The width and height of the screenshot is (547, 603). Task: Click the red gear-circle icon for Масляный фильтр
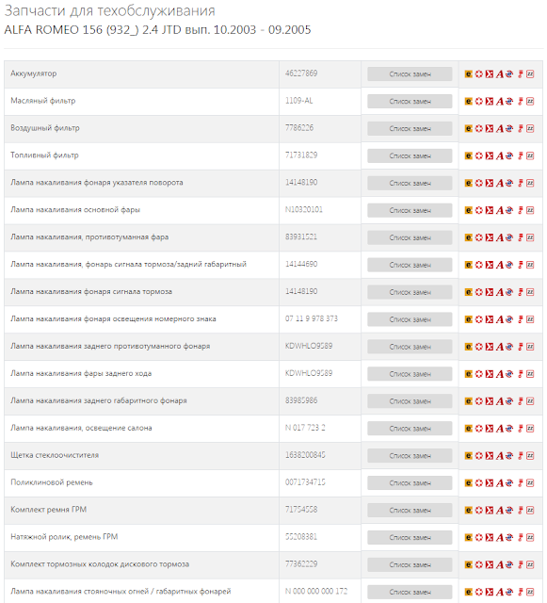click(x=478, y=101)
